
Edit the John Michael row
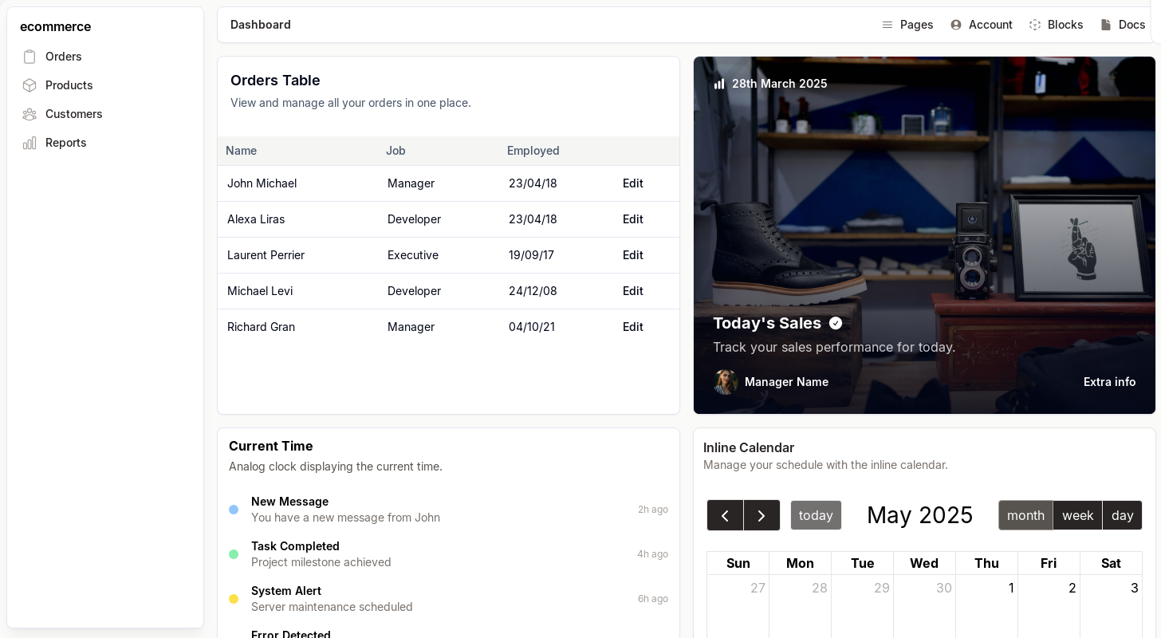click(x=632, y=183)
